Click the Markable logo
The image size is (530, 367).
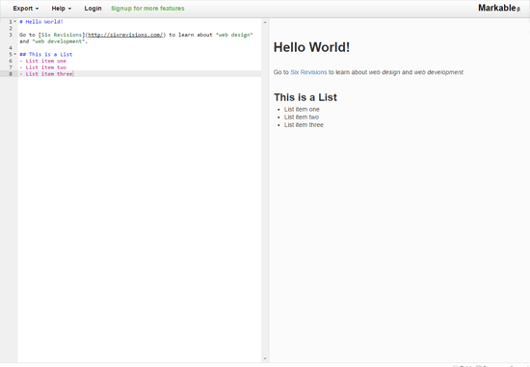click(499, 8)
